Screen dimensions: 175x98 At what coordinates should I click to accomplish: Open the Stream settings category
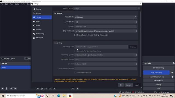pos(42,13)
